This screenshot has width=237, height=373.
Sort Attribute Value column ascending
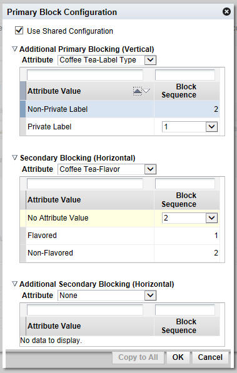[x=137, y=91]
